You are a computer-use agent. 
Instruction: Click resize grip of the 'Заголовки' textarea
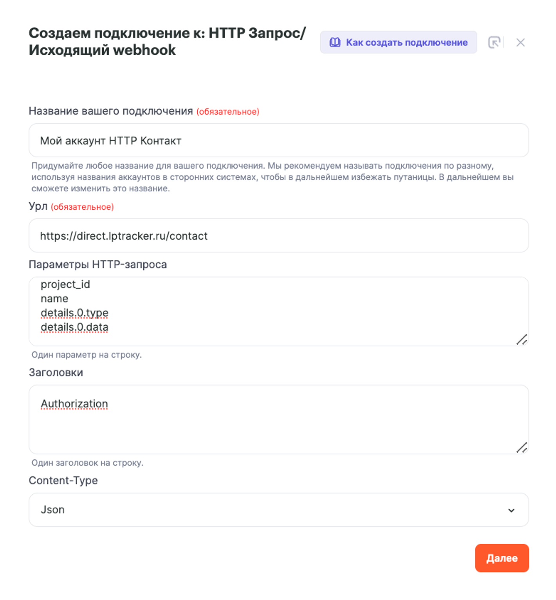coord(522,447)
